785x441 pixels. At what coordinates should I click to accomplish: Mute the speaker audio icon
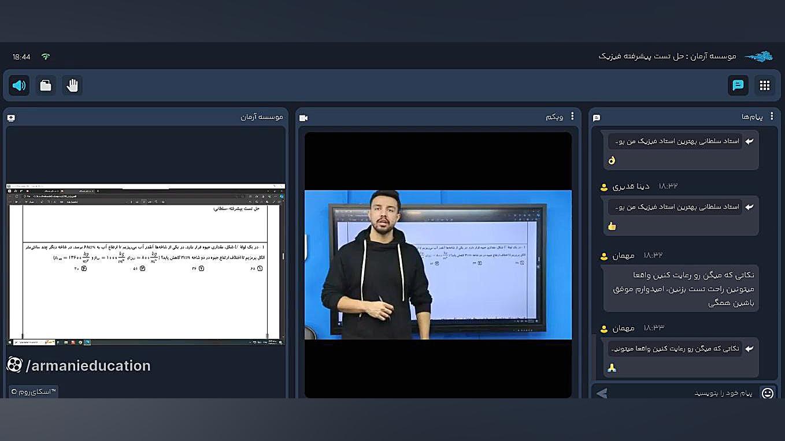pyautogui.click(x=19, y=85)
